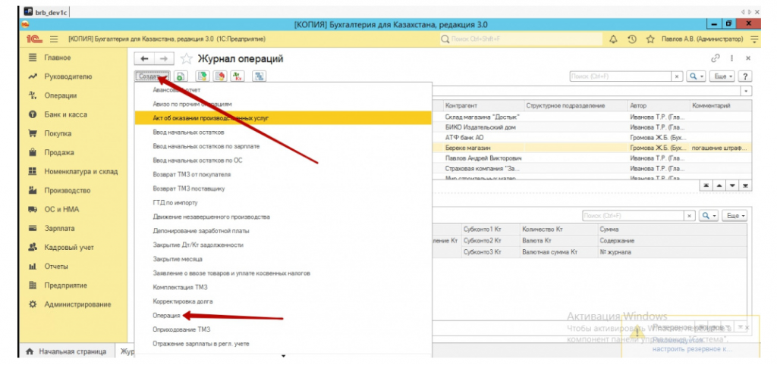The height and width of the screenshot is (365, 777).
Task: Open the search magnifier dropdown
Action: click(x=695, y=76)
